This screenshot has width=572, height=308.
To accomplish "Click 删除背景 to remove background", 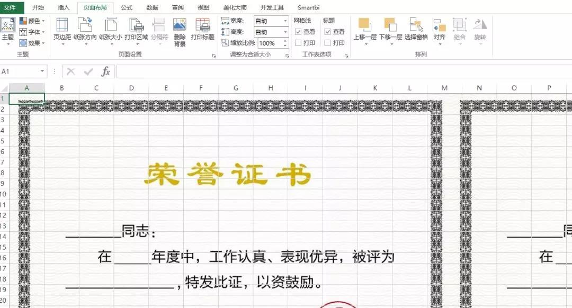I will (x=180, y=32).
